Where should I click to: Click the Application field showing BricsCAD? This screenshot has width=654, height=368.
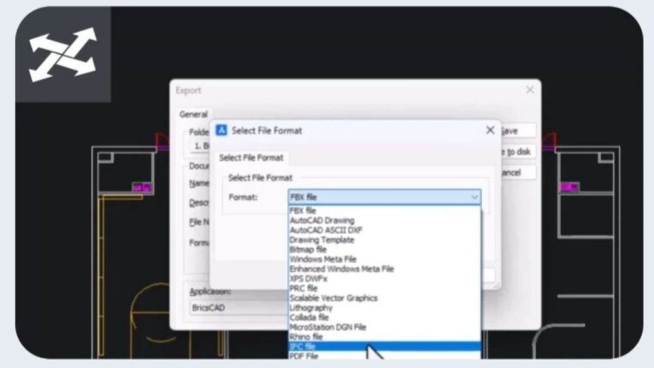[239, 308]
